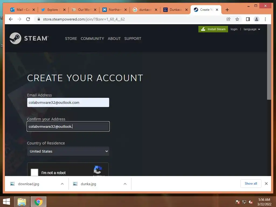Click the Confirm your Address field
The image size is (276, 207).
click(x=68, y=126)
